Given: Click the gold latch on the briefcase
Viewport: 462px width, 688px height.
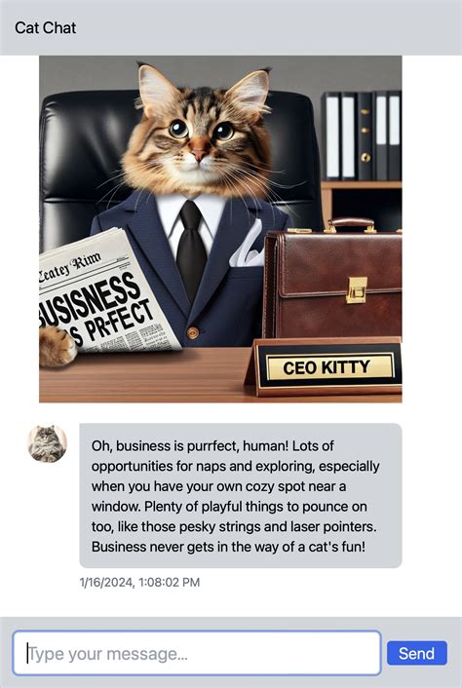Looking at the screenshot, I should click(x=357, y=289).
